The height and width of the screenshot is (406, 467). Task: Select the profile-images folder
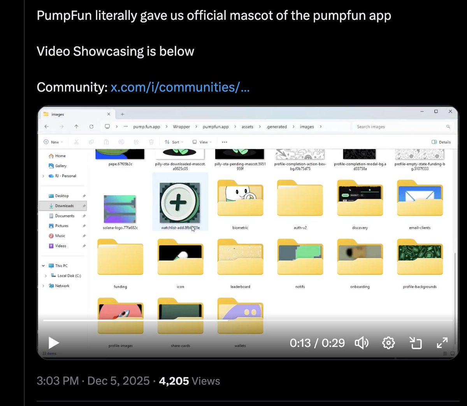120,322
